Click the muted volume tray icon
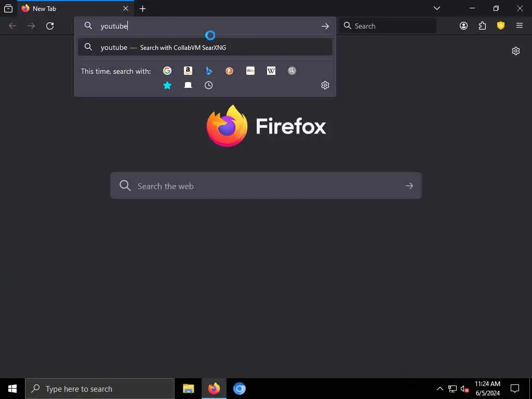This screenshot has width=532, height=399. [x=464, y=389]
